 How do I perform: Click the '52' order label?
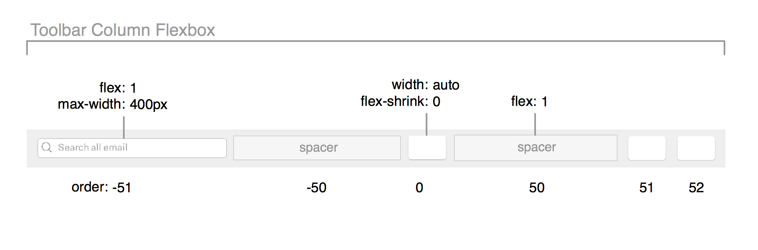696,187
